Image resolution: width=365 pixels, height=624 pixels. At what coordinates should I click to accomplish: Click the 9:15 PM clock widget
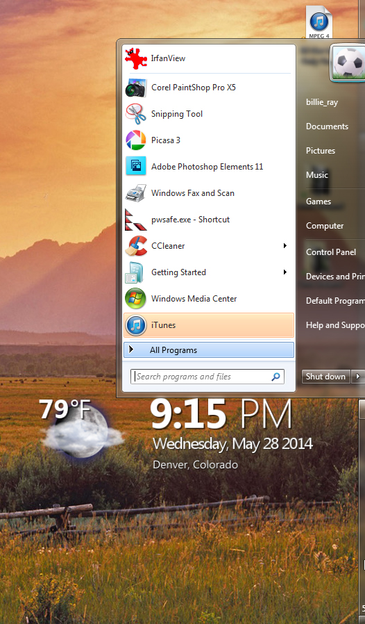point(221,414)
